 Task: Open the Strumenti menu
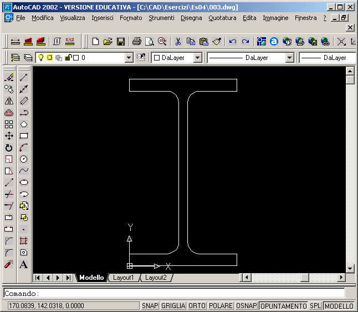[x=161, y=18]
